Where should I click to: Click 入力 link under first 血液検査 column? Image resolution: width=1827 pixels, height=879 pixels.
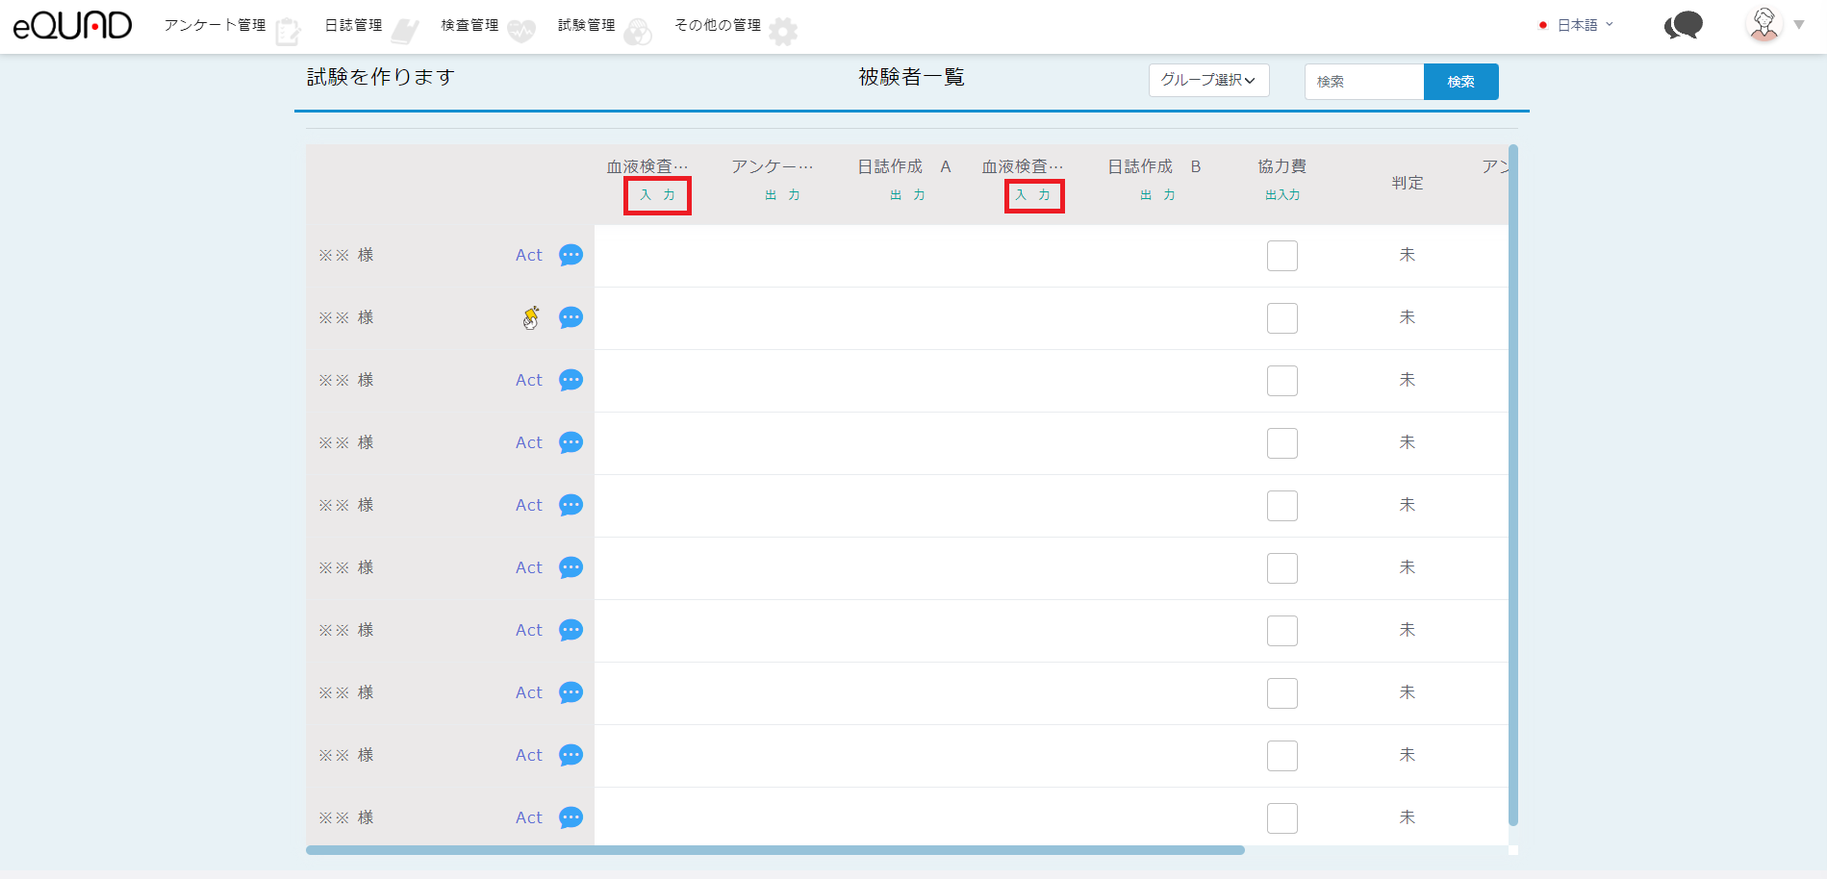coord(657,195)
